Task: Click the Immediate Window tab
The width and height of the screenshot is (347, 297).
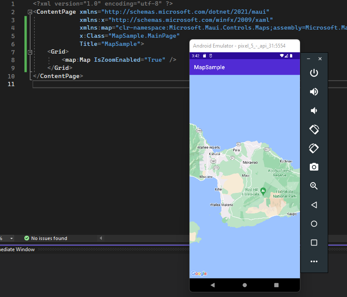Action: [17, 249]
